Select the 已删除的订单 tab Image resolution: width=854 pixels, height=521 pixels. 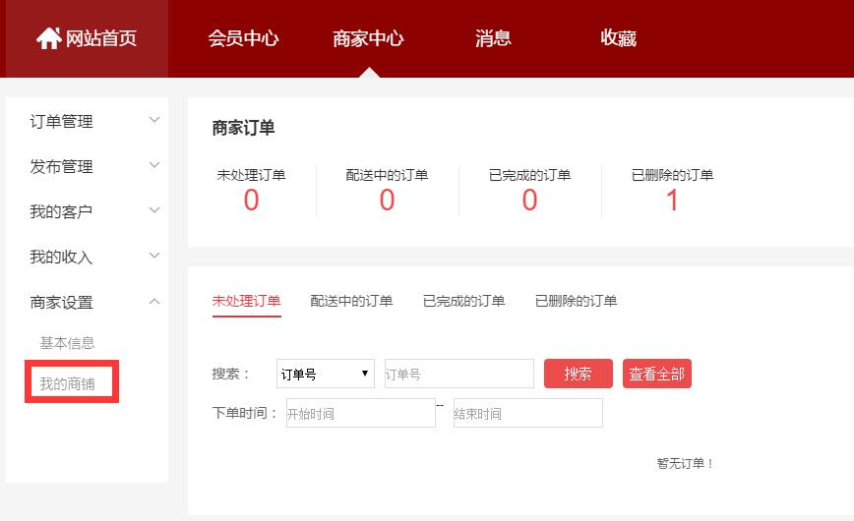(577, 301)
